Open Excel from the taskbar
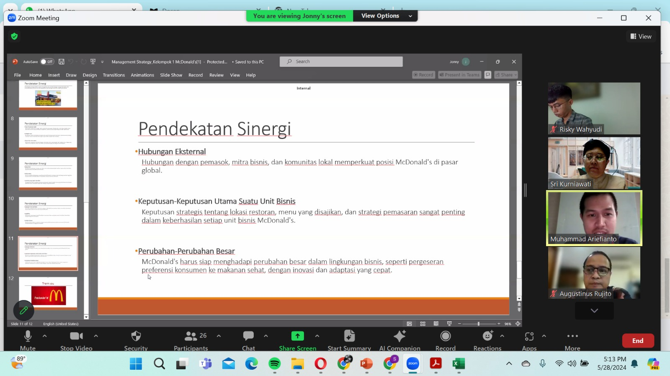 click(x=459, y=364)
